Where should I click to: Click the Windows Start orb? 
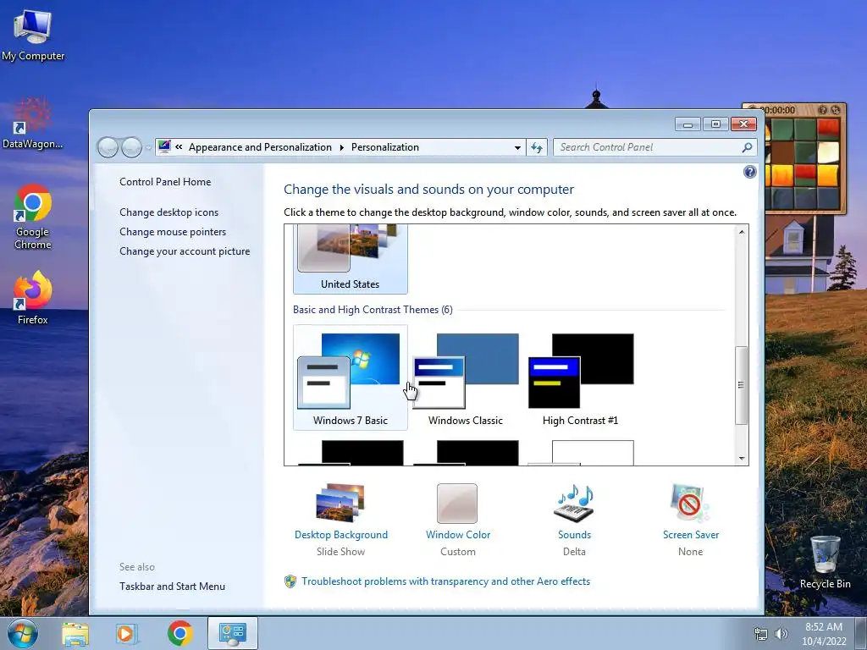click(x=23, y=633)
